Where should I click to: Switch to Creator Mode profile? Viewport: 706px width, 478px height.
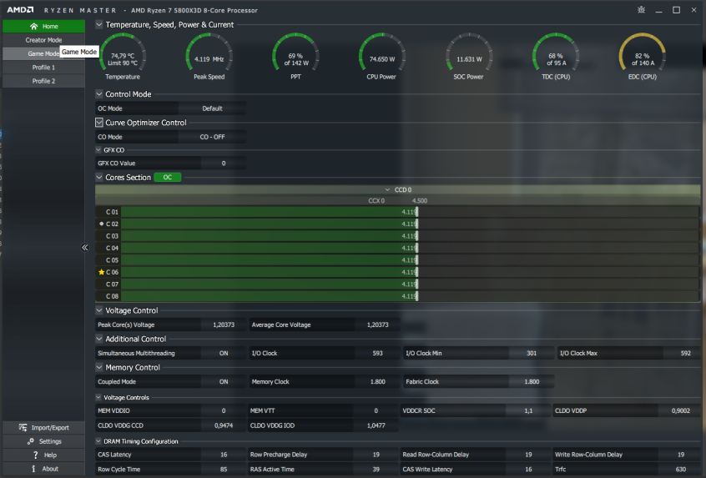[43, 40]
